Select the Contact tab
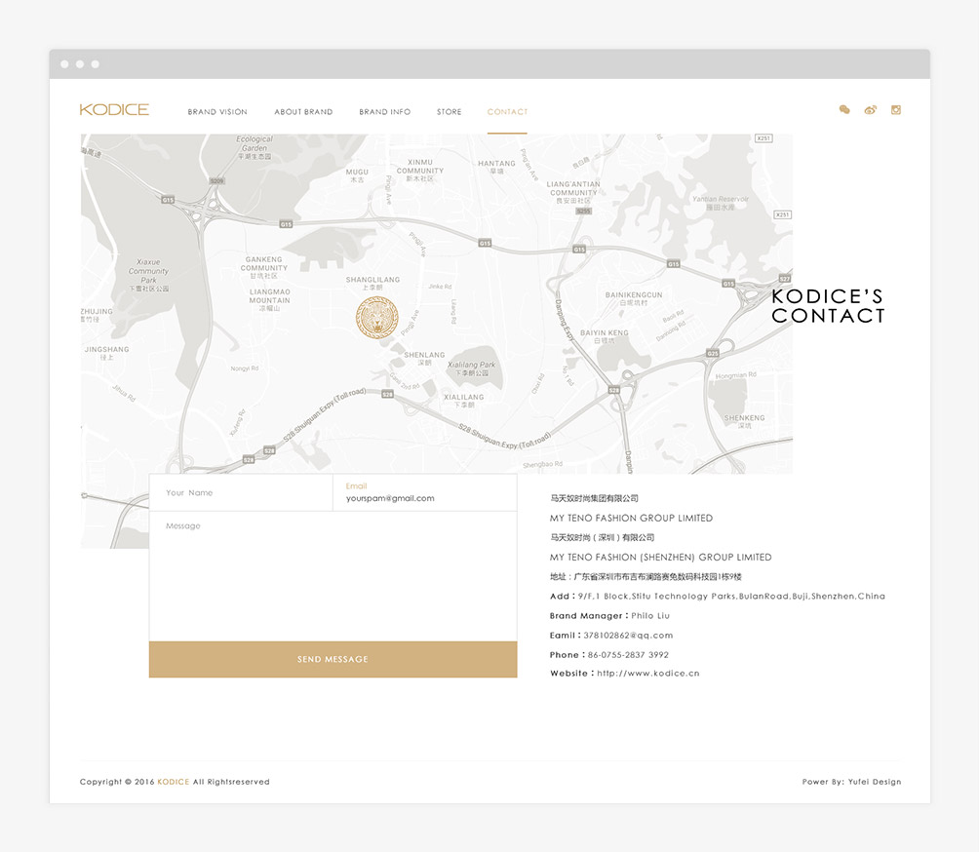This screenshot has height=852, width=979. pos(507,112)
